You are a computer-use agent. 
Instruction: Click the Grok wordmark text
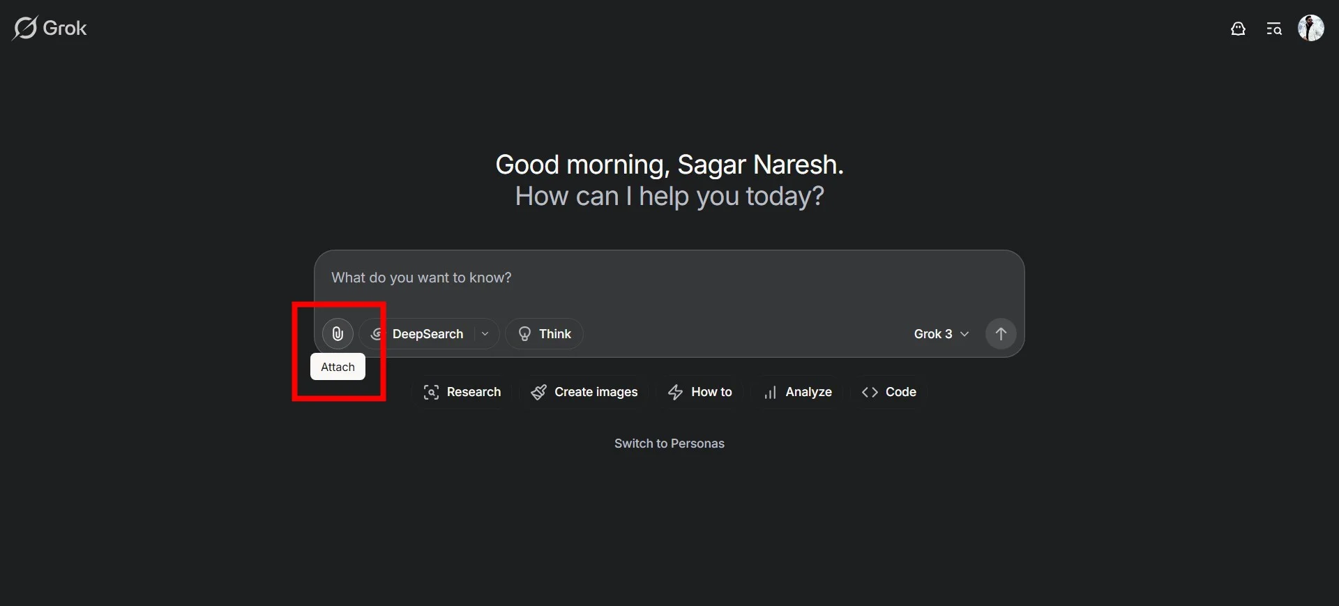65,28
